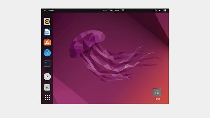Launch Rhythmbox from the dock
210x118 pixels.
[x=47, y=21]
